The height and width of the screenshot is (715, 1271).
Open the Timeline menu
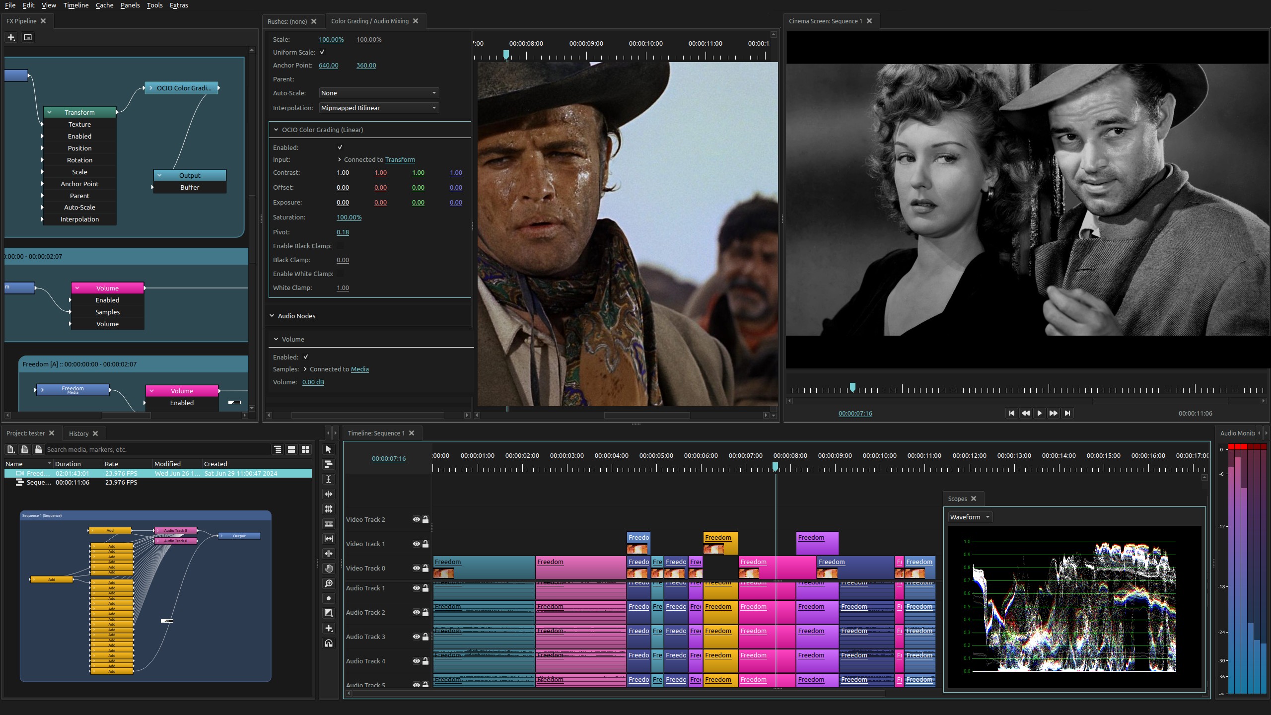tap(76, 5)
